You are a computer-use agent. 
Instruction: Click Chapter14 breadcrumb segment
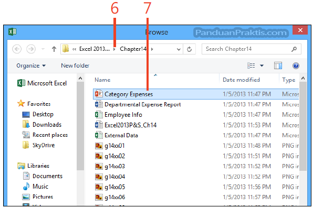pyautogui.click(x=133, y=49)
